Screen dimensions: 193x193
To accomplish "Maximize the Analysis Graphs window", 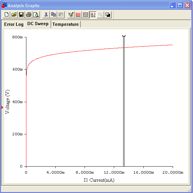I will click(180, 5).
